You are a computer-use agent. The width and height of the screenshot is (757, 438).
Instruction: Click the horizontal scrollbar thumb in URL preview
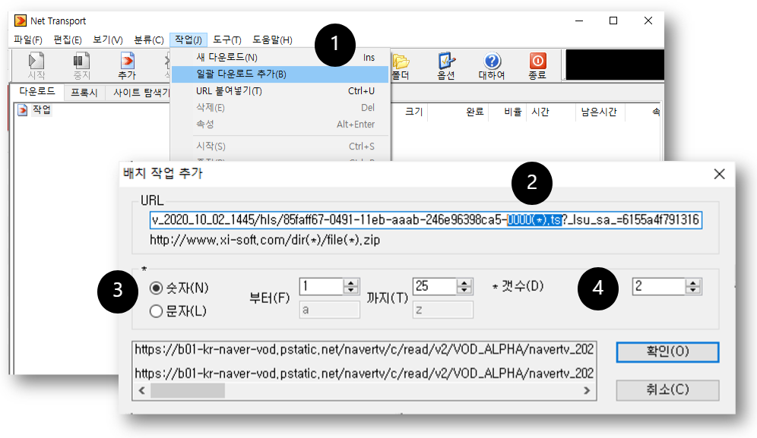(187, 391)
